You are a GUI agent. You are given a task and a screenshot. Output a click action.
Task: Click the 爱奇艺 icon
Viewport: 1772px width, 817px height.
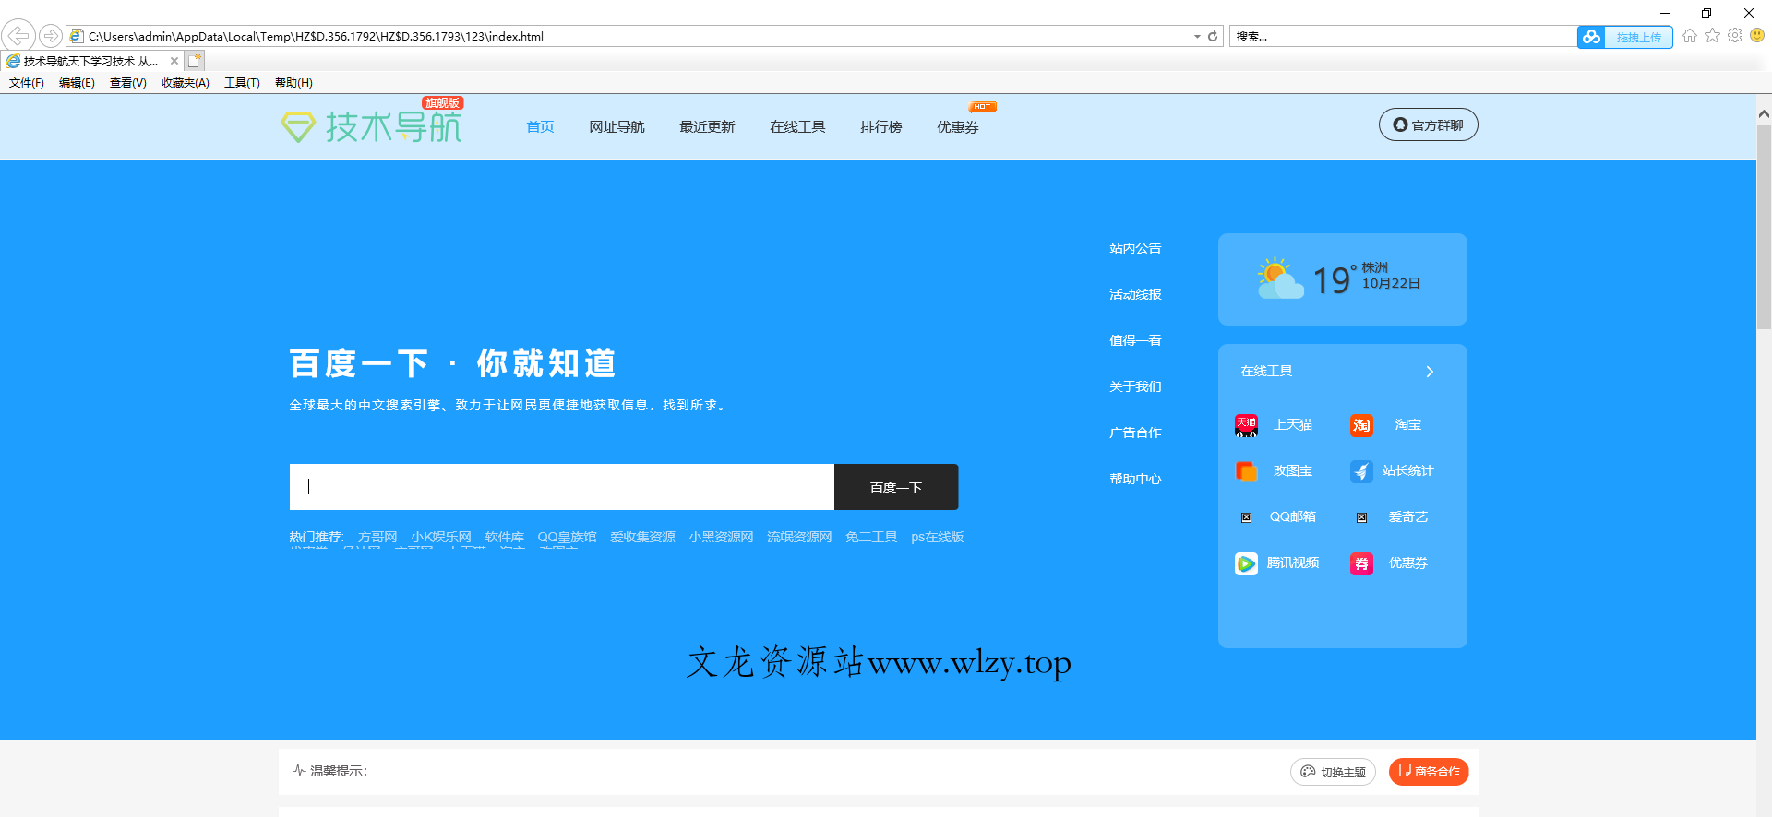1361,517
